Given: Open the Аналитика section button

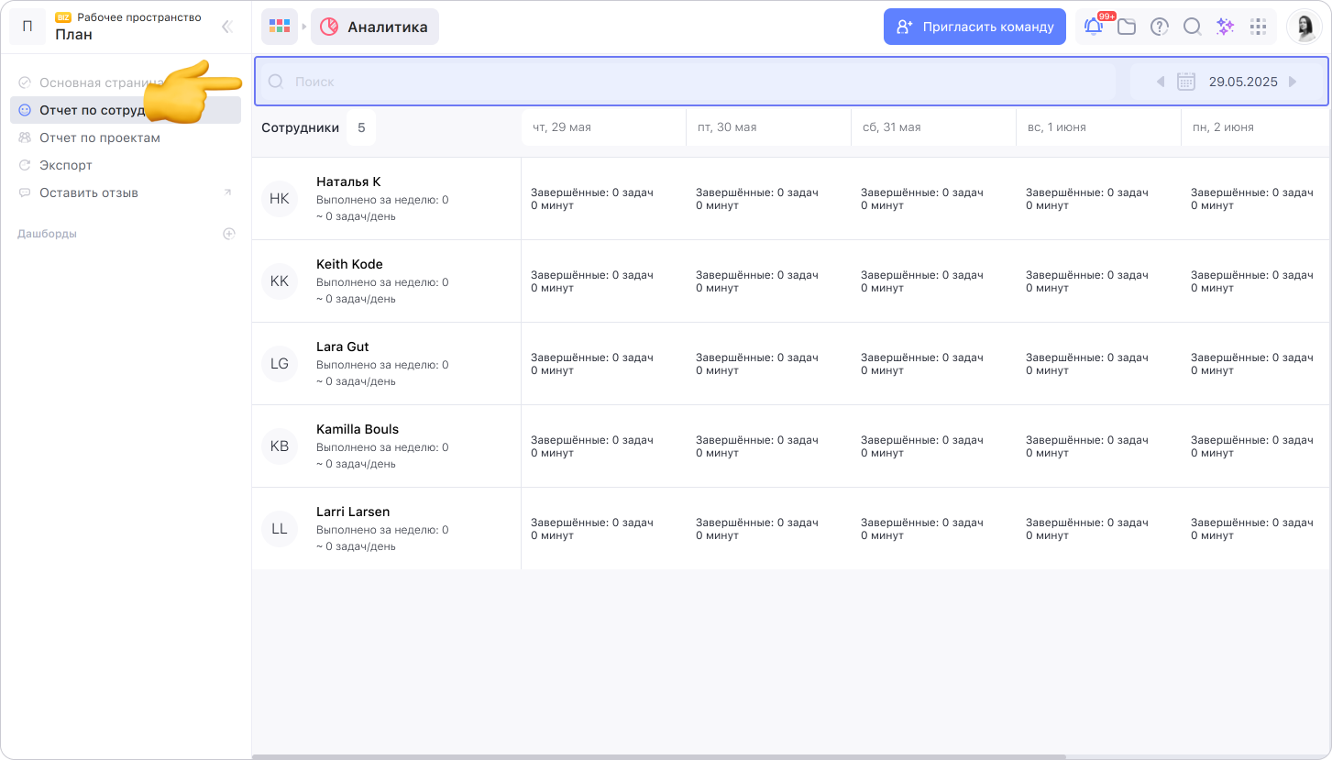Looking at the screenshot, I should tap(375, 27).
